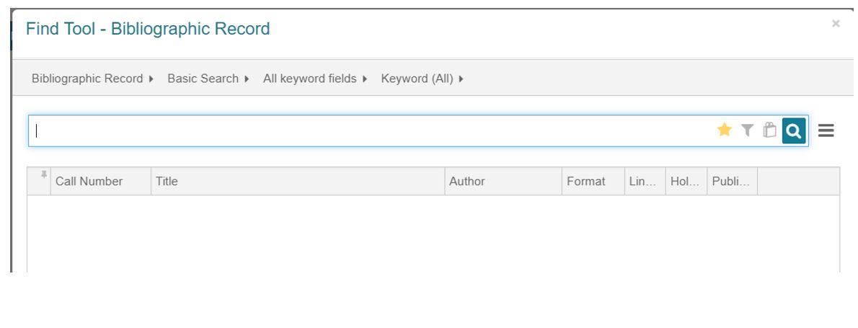Open the funnel filter icon

tap(747, 130)
